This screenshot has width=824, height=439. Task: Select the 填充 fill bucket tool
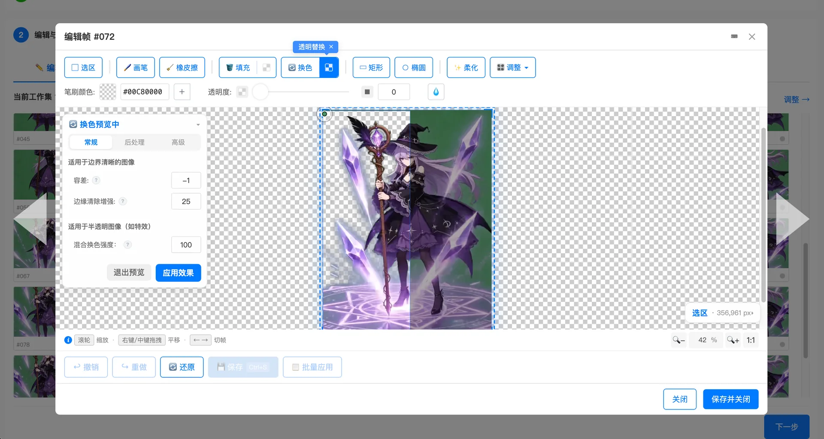[238, 67]
